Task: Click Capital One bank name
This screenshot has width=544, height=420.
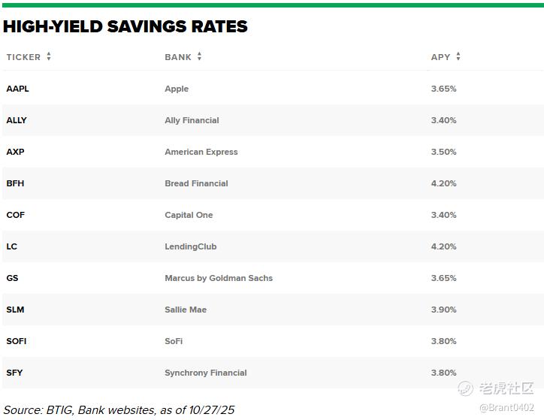Action: 189,215
